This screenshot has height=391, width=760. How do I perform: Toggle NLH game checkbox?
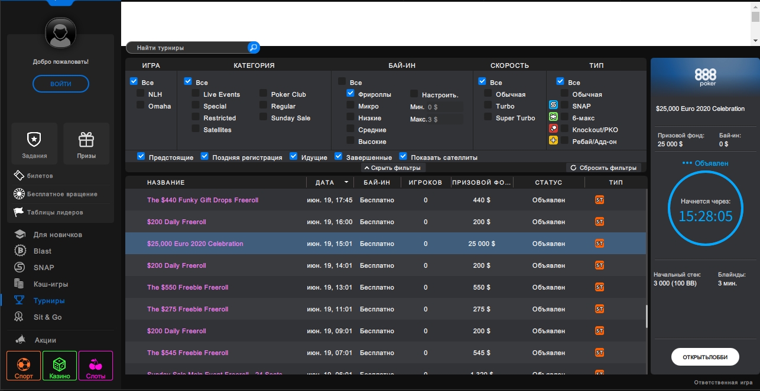(x=141, y=94)
